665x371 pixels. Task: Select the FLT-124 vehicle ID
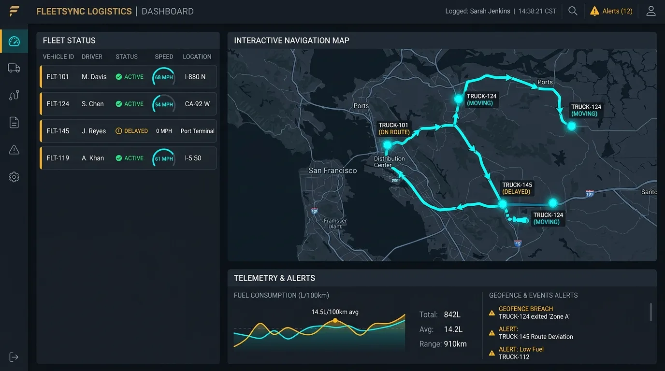tap(58, 104)
